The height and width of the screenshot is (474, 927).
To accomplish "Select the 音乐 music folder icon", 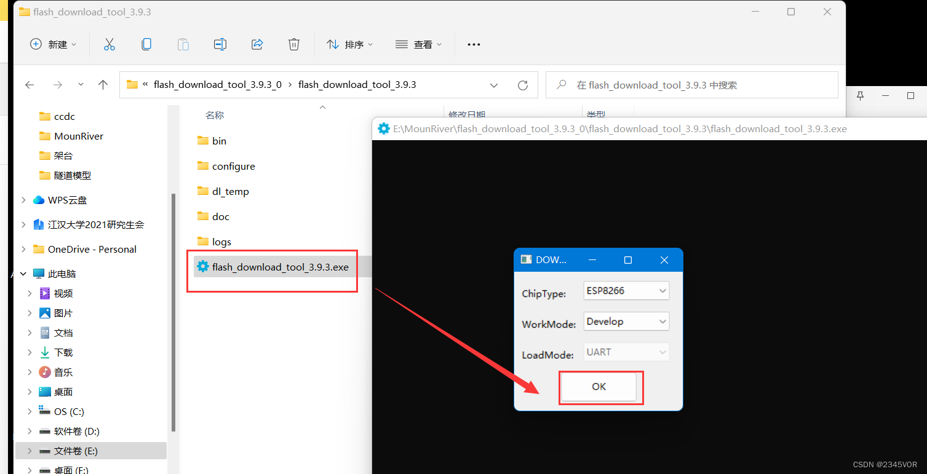I will [x=45, y=372].
